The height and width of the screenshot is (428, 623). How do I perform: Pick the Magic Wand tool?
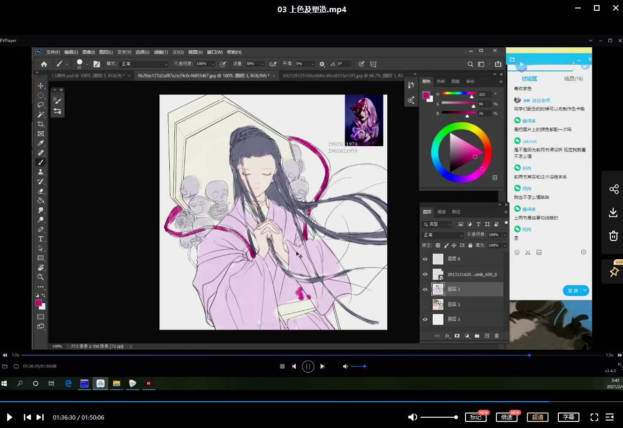41,114
